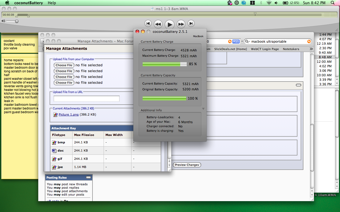
Task: Open the Spaces grid menu bar icon
Action: pyautogui.click(x=253, y=3)
